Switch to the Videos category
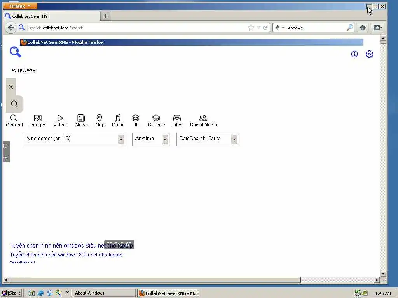The width and height of the screenshot is (398, 298). pyautogui.click(x=61, y=121)
